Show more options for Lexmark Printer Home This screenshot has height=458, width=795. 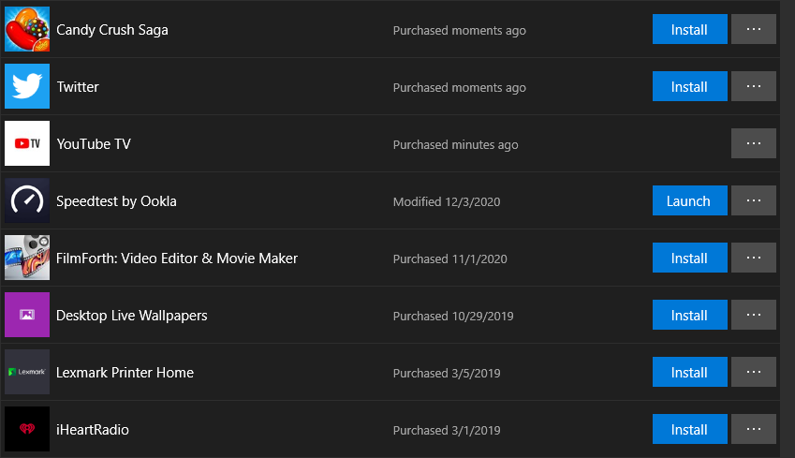click(754, 372)
